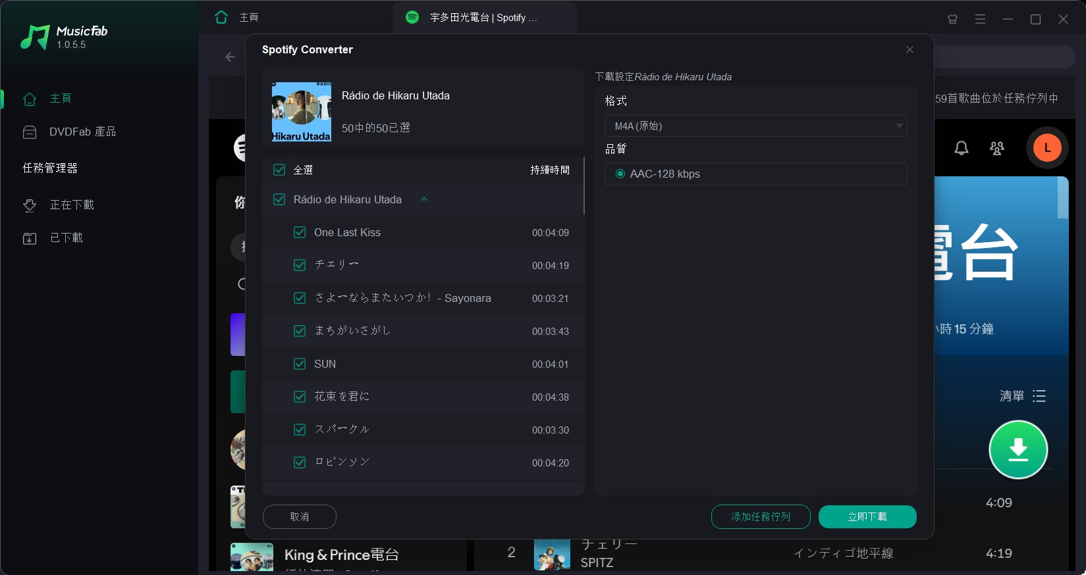Go back with the browser back arrow
Screen dimensions: 1086x575
coord(230,57)
